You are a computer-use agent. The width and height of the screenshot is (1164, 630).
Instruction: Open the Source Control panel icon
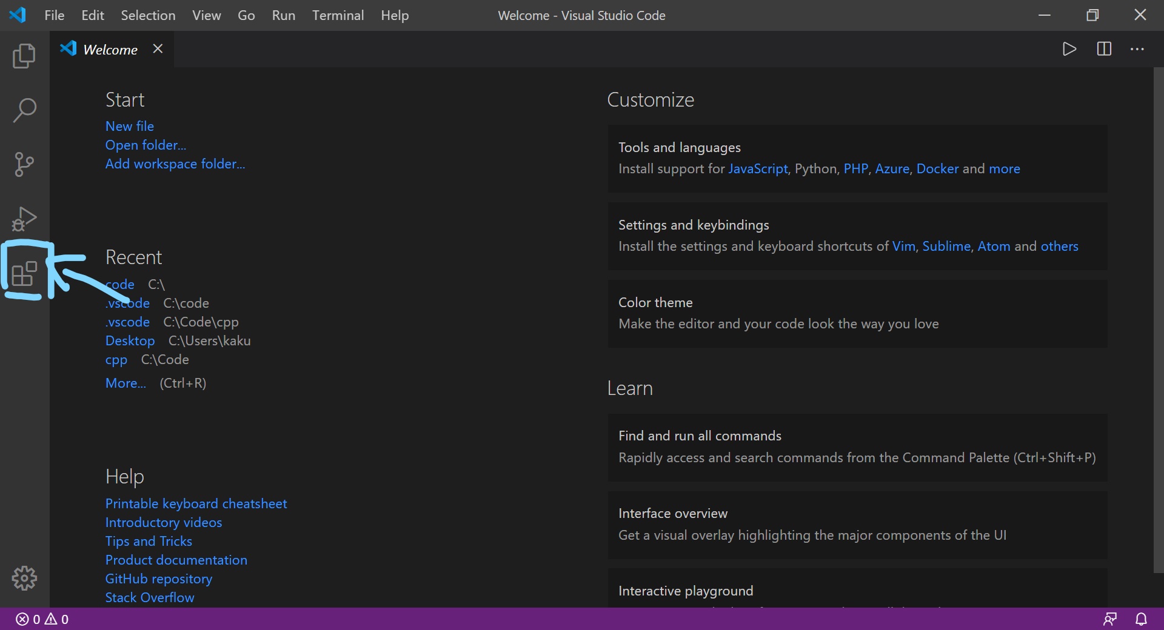(24, 164)
